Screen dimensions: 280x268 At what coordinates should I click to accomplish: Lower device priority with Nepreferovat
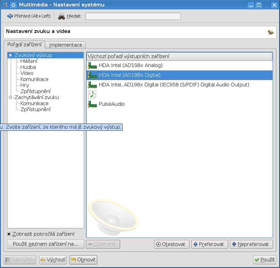[251, 244]
